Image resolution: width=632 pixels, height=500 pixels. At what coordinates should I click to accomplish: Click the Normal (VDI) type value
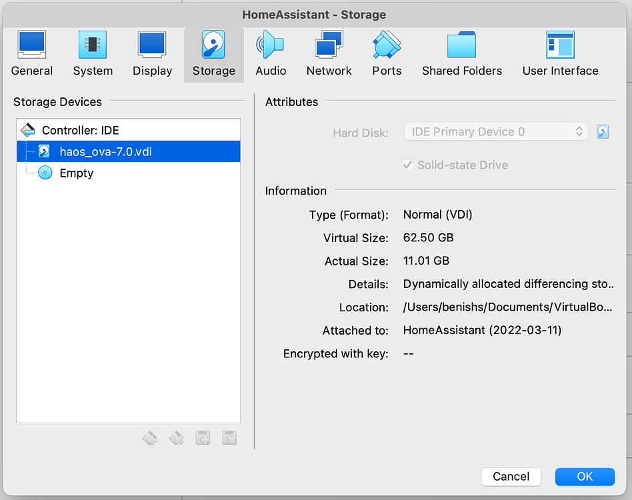click(438, 215)
